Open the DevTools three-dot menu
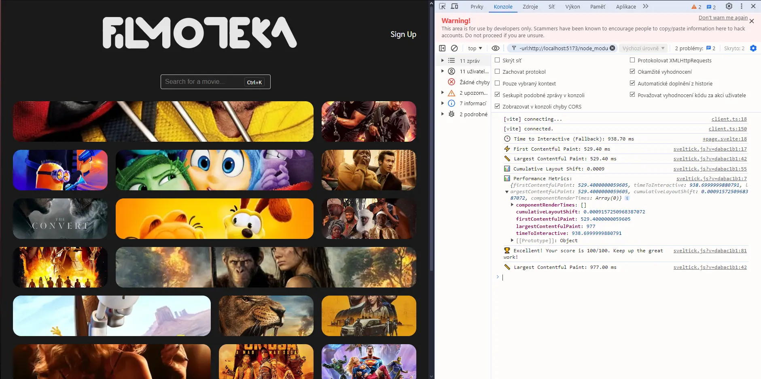This screenshot has width=761, height=379. (742, 6)
